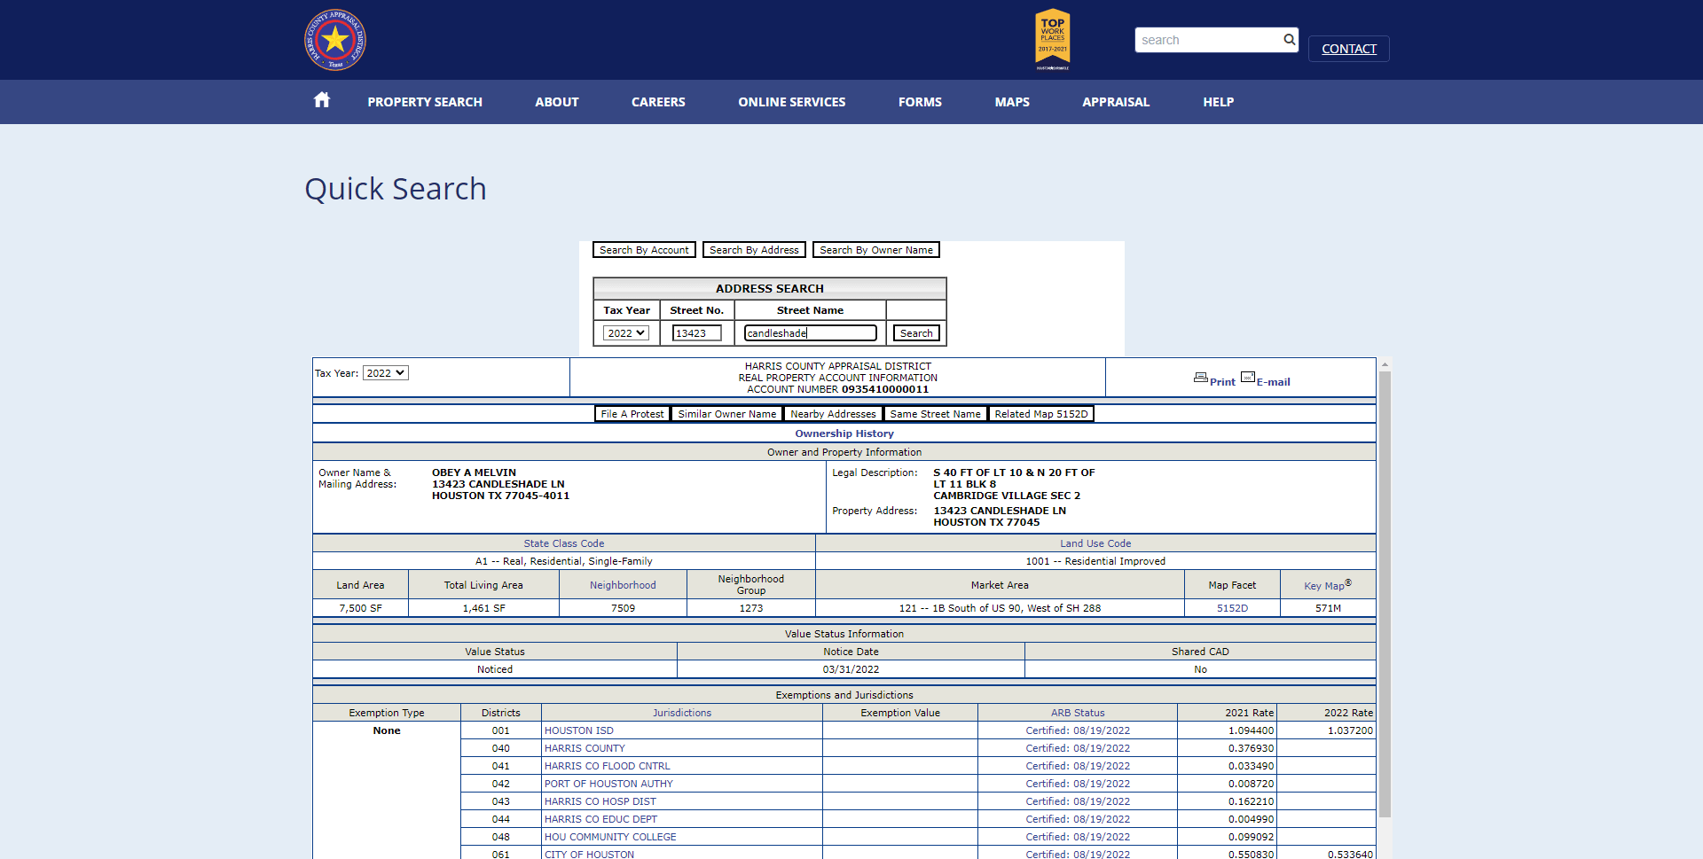Viewport: 1703px width, 859px height.
Task: Click Search By Owner Name button
Action: (876, 250)
